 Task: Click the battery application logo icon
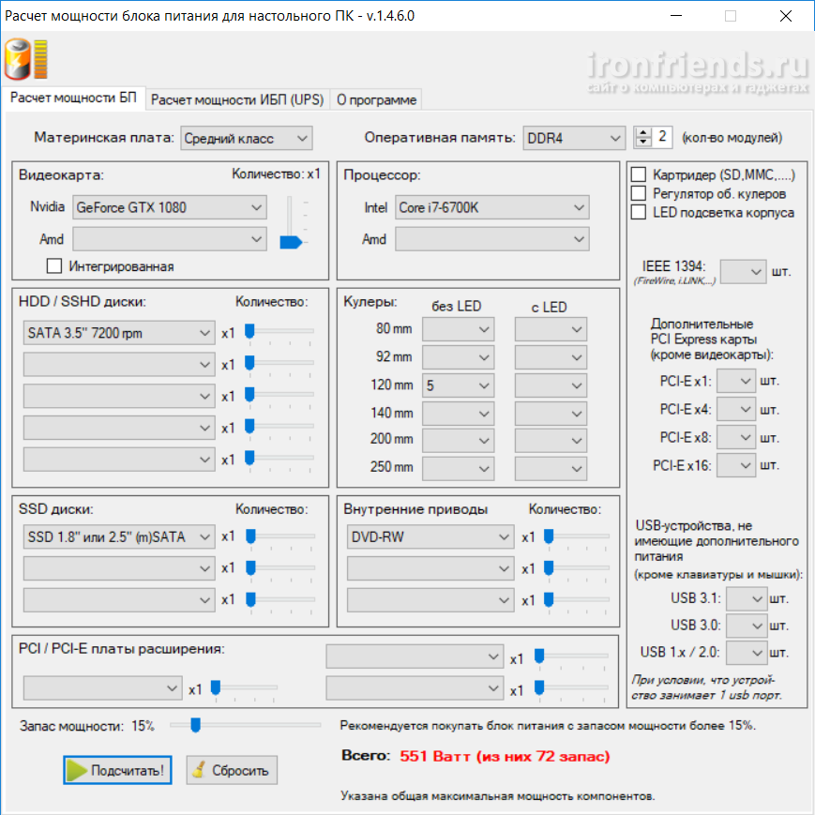25,62
